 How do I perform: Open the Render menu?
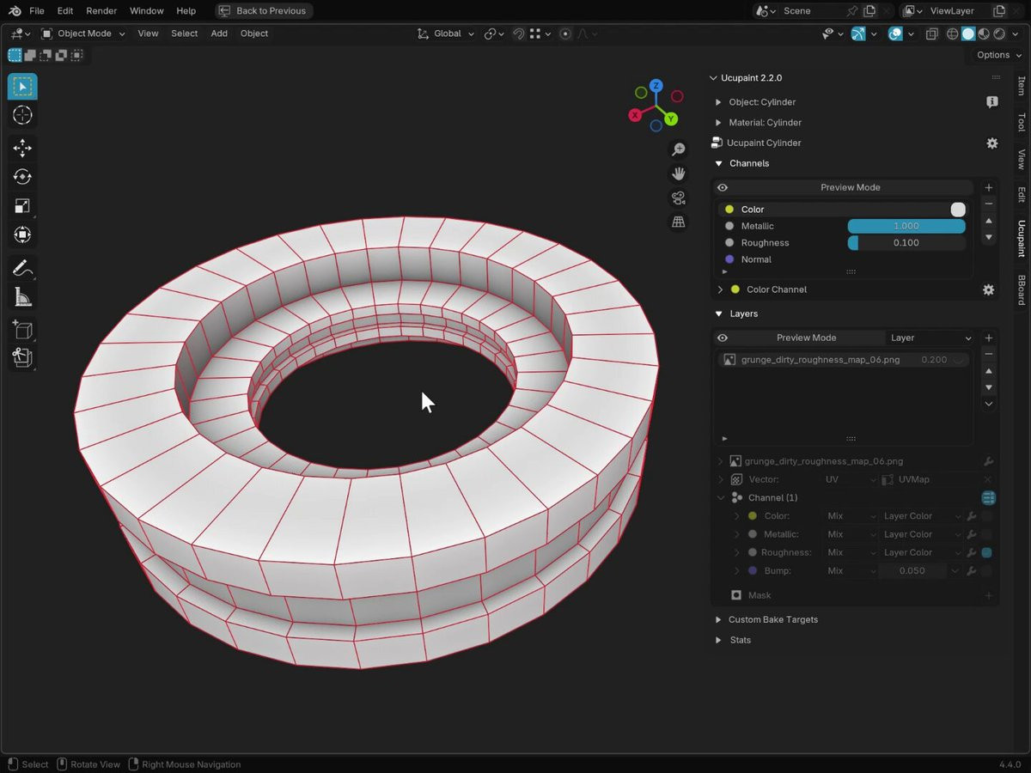point(101,11)
